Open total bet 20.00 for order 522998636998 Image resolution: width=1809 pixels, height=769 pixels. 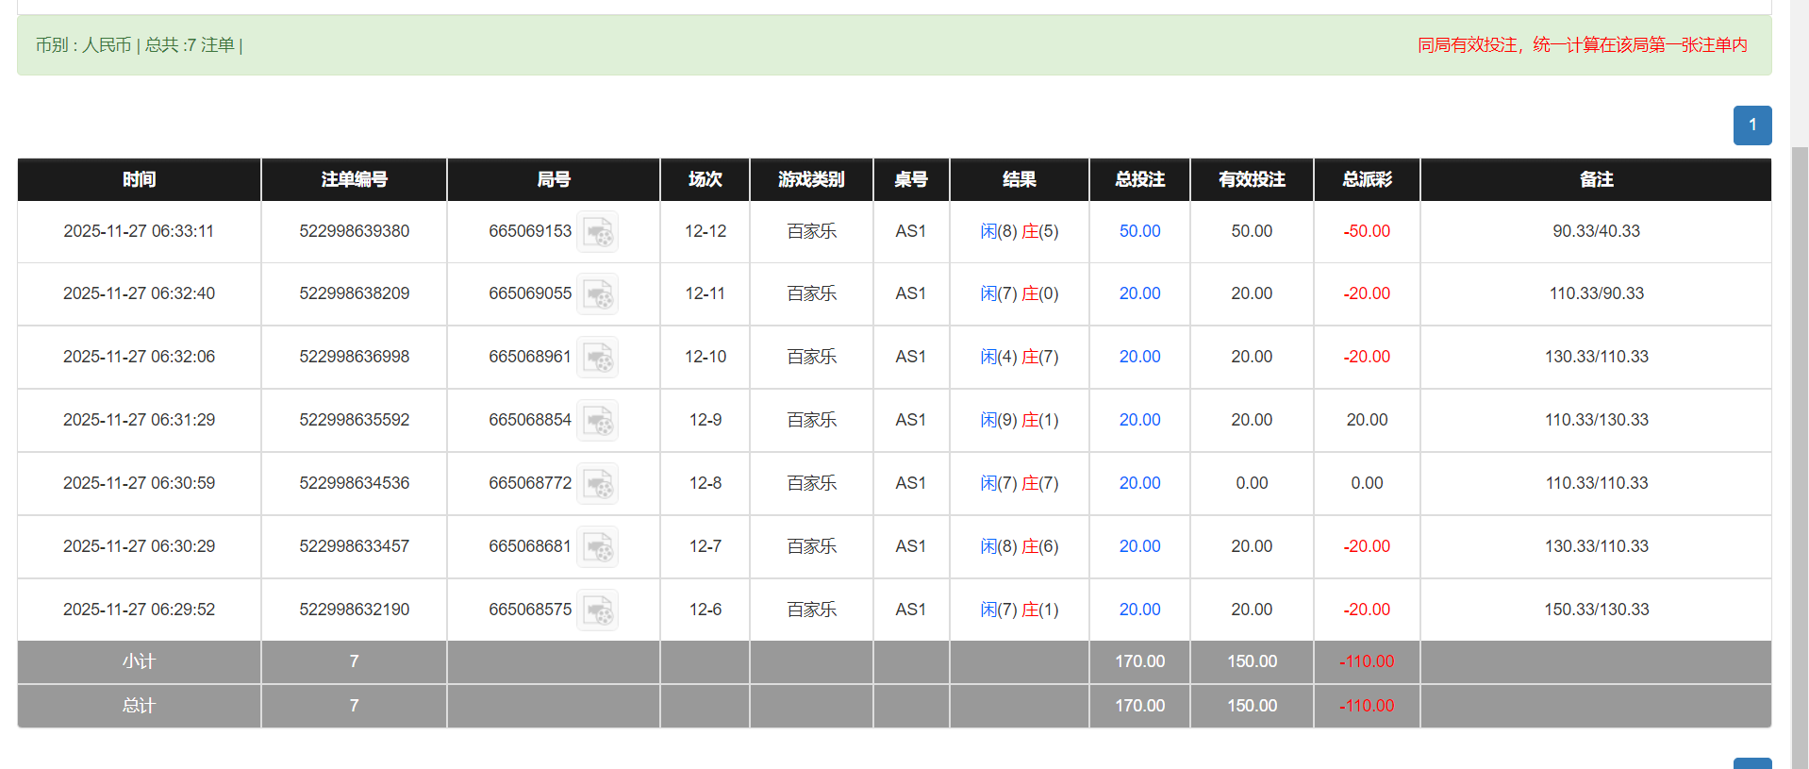pyautogui.click(x=1139, y=357)
